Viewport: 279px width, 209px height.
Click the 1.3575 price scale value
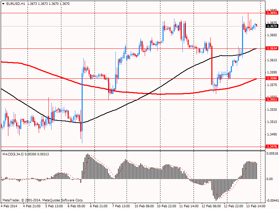coord(272,85)
